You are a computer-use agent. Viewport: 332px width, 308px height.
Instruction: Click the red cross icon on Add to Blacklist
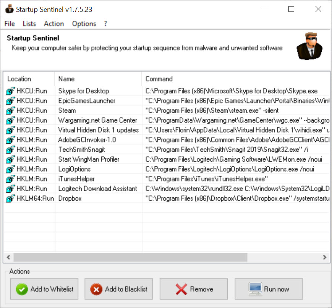coord(96,289)
